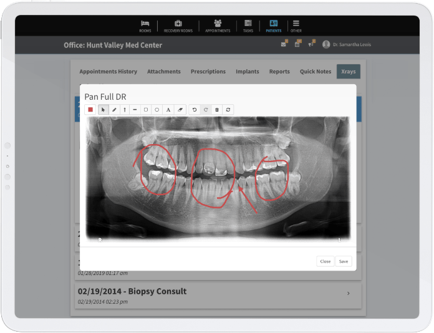Viewport: 434px width, 333px height.
Task: Switch to Reports tab
Action: pos(279,72)
